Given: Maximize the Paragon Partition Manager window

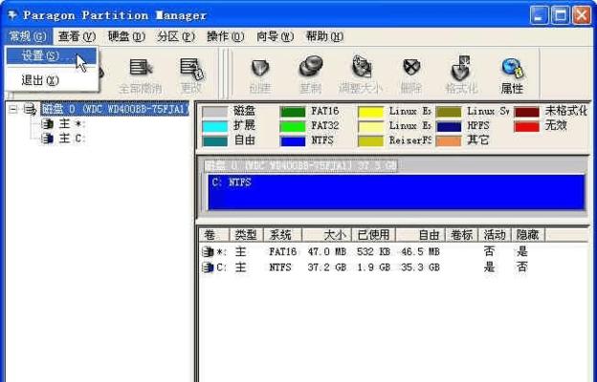Looking at the screenshot, I should [561, 15].
